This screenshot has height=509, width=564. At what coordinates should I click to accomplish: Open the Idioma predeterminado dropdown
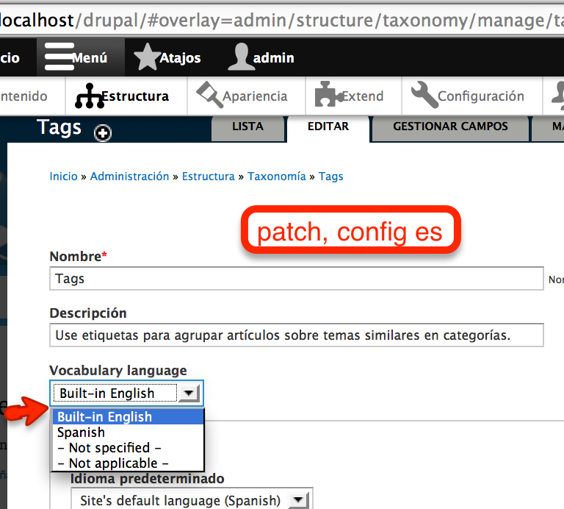click(x=192, y=500)
